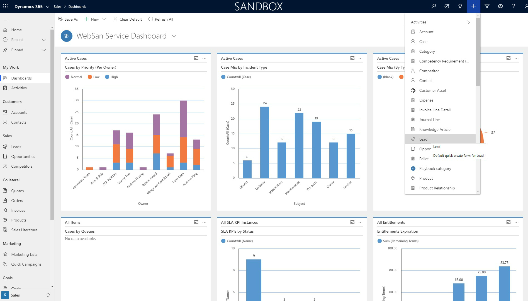Click the Maintenance bar with value 22
This screenshot has height=301, width=528.
tap(299, 145)
